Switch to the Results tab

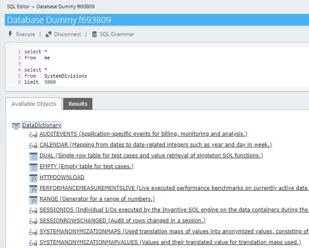[x=78, y=104]
